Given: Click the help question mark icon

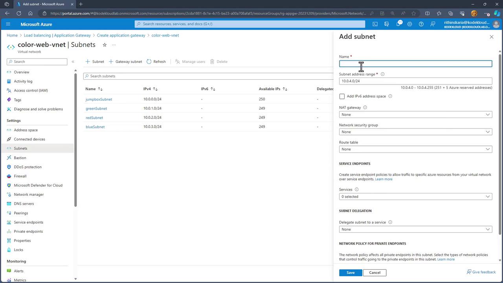Looking at the screenshot, I should 421,24.
